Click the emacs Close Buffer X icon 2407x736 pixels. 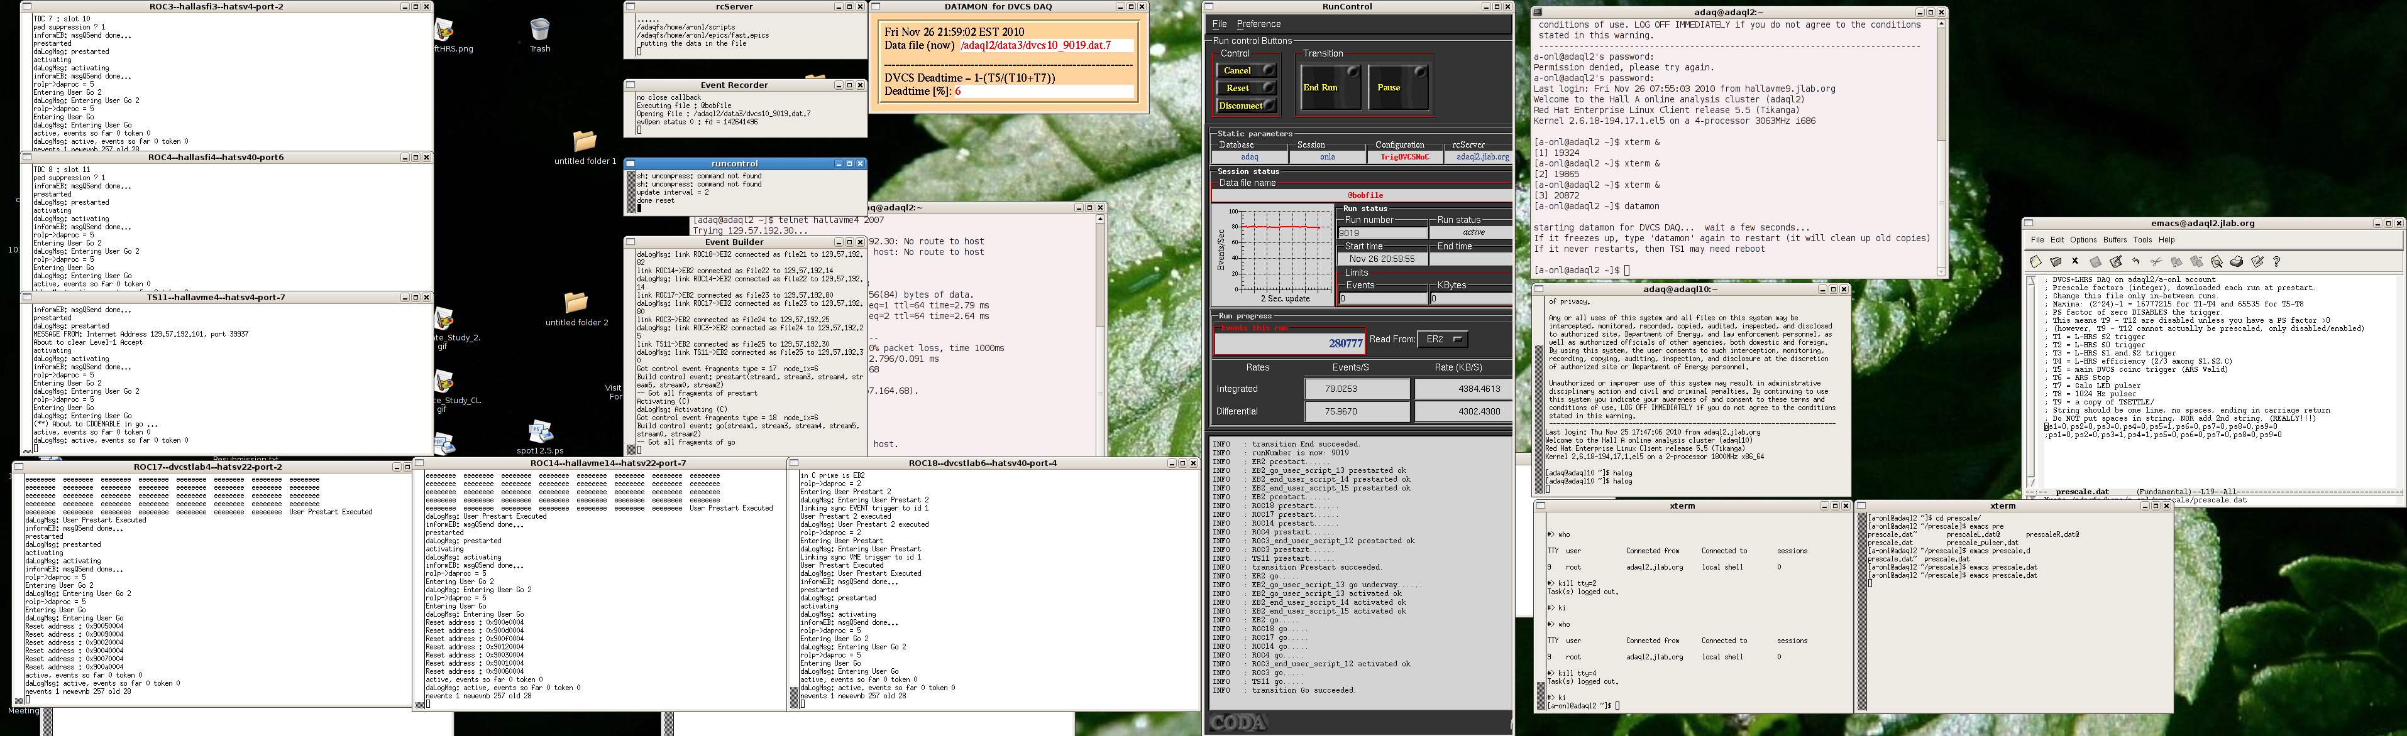2075,261
